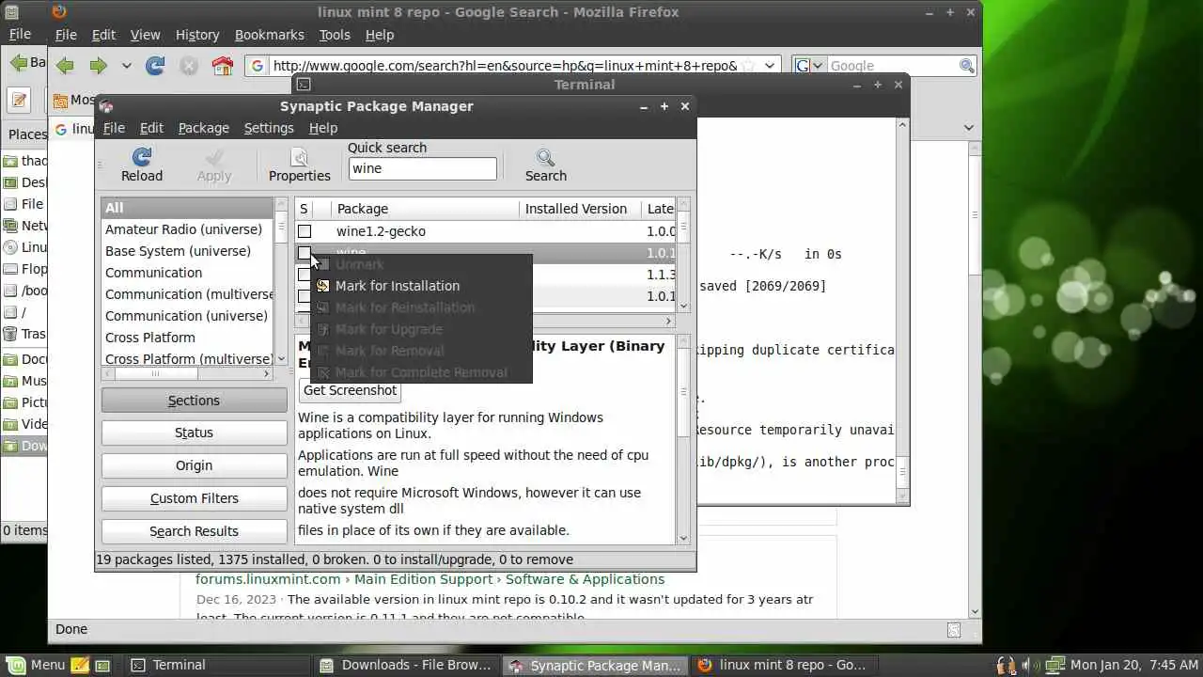
Task: Click the Firefox status bar page icon
Action: (x=954, y=630)
